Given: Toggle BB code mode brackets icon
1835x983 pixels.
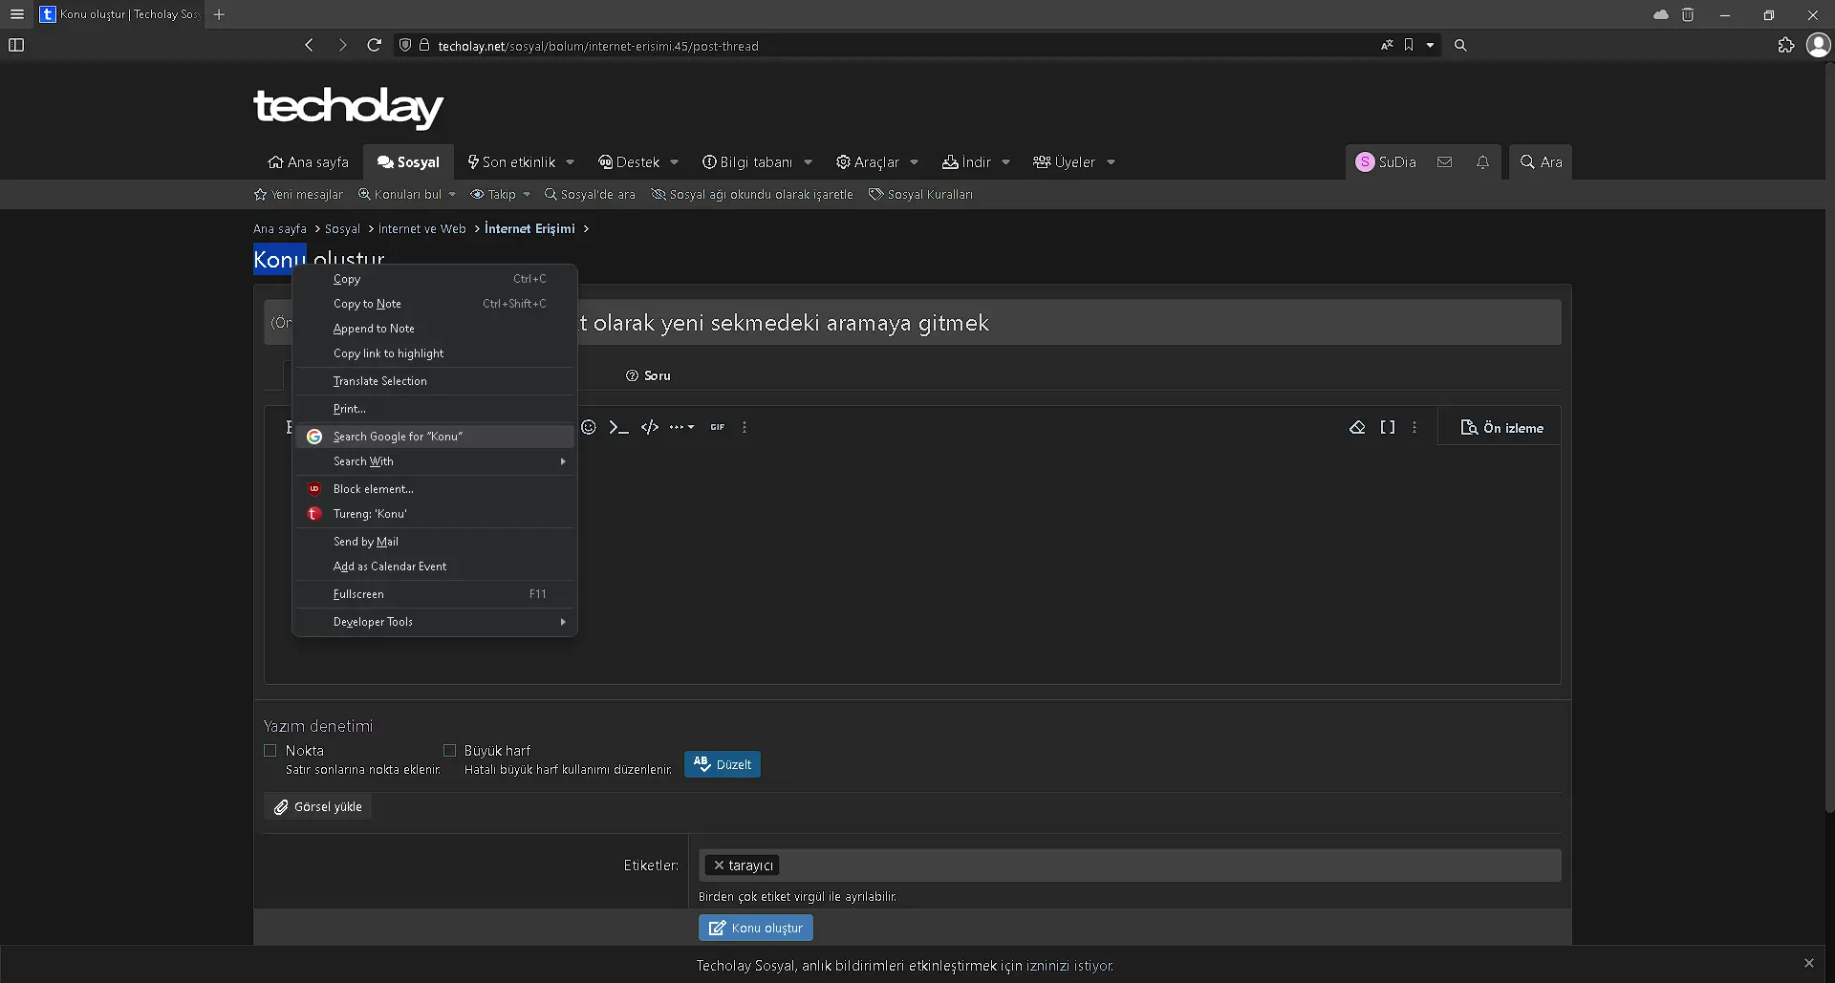Looking at the screenshot, I should (1388, 427).
